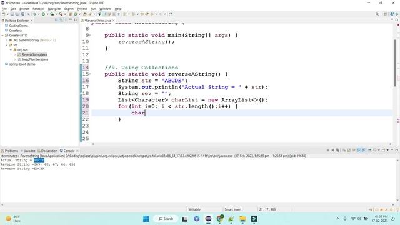400x225 pixels.
Task: Open the Run dropdown arrow
Action: tap(47, 14)
